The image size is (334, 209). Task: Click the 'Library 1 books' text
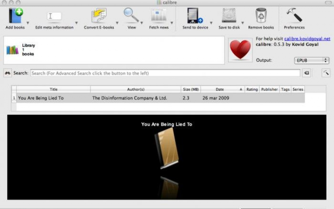click(29, 50)
